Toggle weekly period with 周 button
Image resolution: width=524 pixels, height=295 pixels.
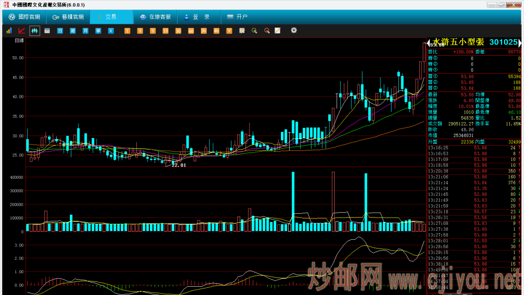click(73, 31)
